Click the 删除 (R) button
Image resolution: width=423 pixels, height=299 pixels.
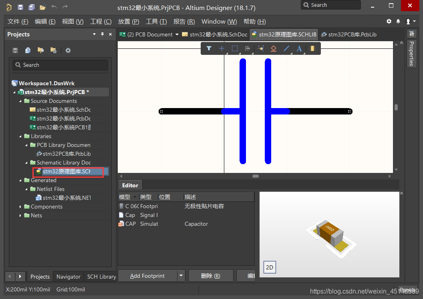pyautogui.click(x=210, y=275)
